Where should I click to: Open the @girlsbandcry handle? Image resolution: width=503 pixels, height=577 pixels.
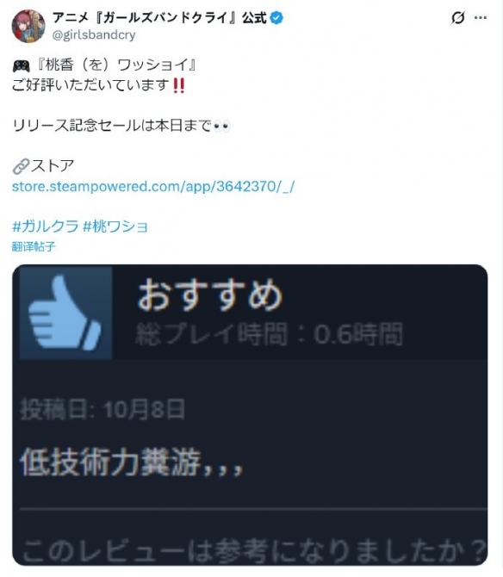[x=94, y=35]
